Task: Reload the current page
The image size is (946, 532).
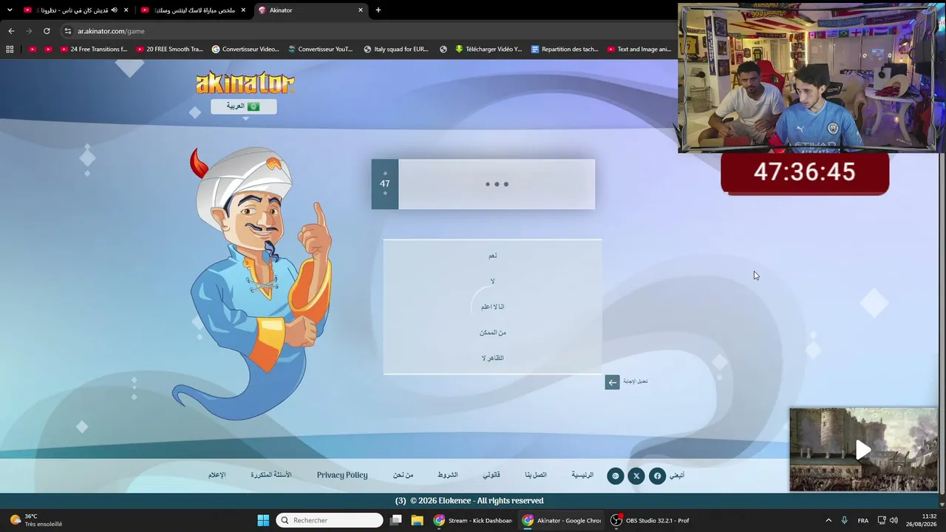Action: tap(47, 31)
